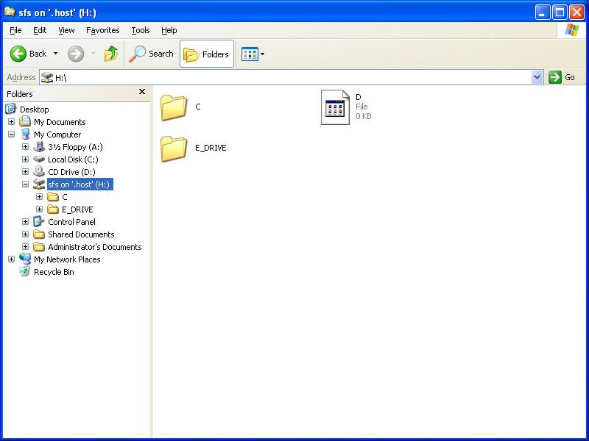Go up one folder level
Viewport: 589px width, 441px height.
click(111, 54)
